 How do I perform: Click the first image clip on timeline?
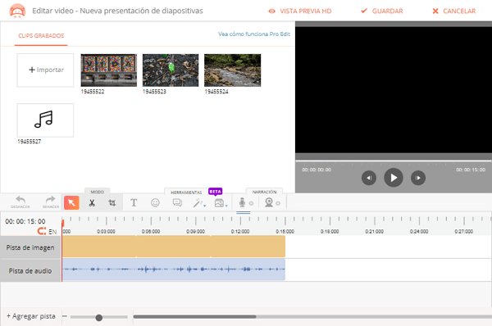[x=99, y=247]
